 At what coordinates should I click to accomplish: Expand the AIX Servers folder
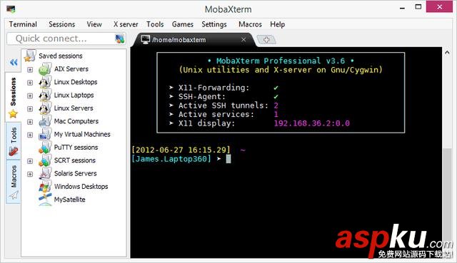30,70
